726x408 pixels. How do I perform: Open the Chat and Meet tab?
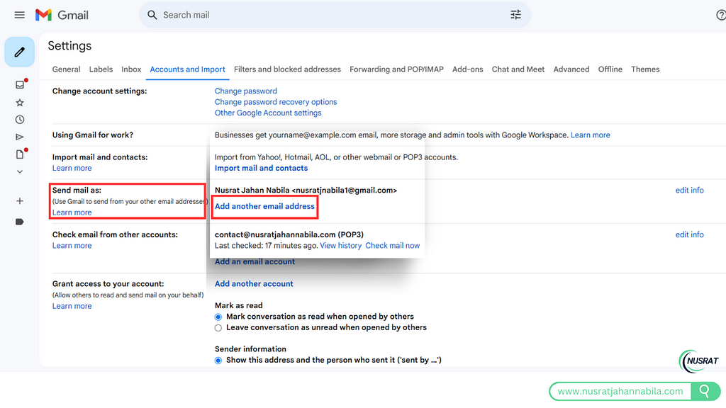(518, 69)
